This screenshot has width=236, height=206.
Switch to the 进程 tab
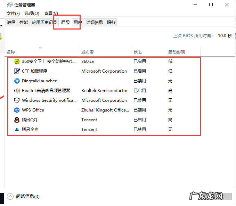point(11,23)
